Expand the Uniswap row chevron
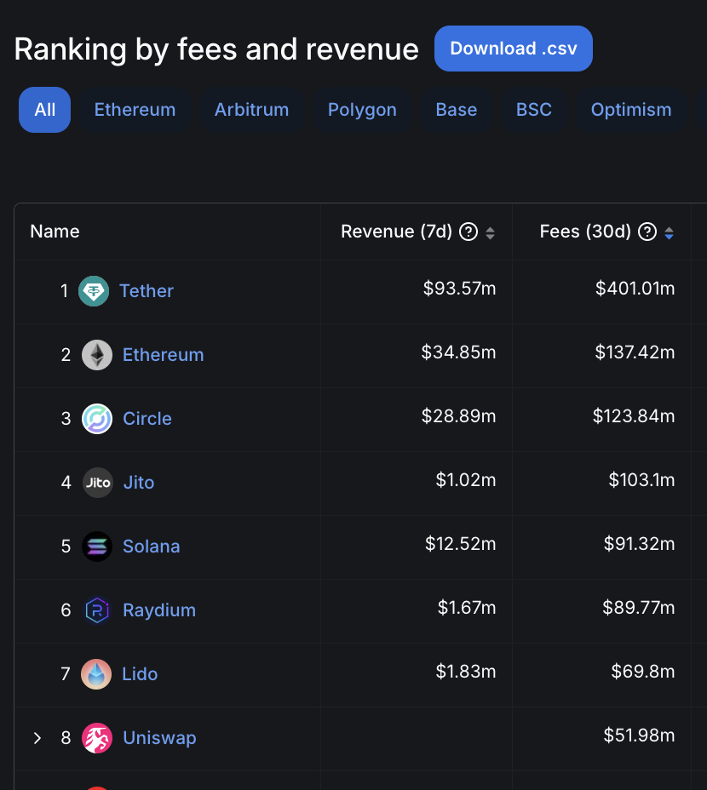 tap(37, 738)
